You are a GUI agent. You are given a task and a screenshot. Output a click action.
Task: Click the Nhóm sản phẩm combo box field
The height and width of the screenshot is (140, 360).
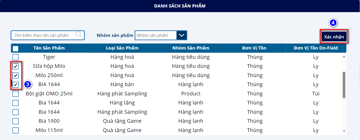(156, 35)
